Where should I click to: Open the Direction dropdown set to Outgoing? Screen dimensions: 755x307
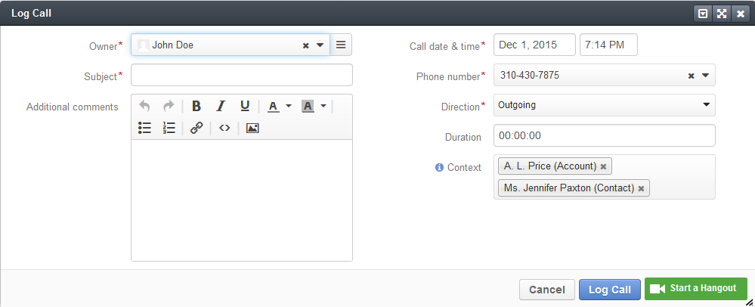(605, 105)
